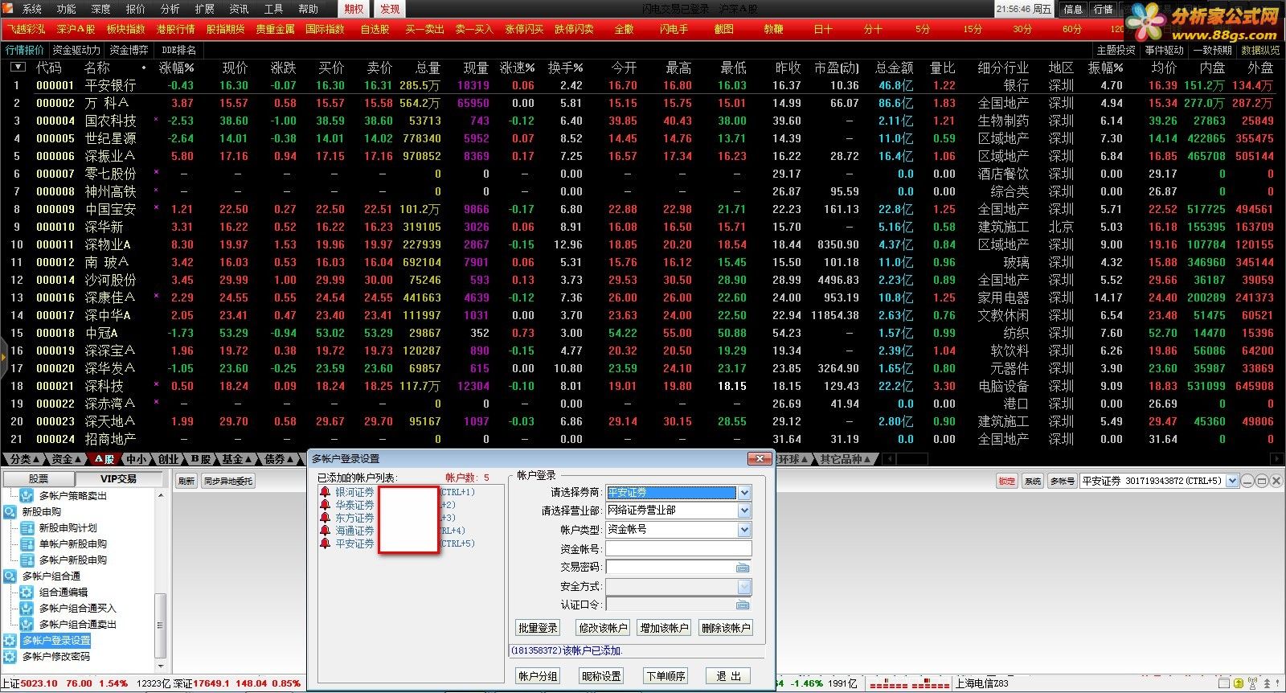Viewport: 1286px width, 693px height.
Task: Click cart icon of 多帐户组合通买入
Action: [27, 609]
